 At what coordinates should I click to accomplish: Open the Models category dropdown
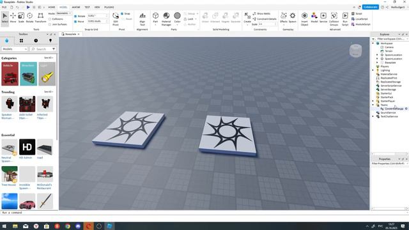[x=14, y=49]
